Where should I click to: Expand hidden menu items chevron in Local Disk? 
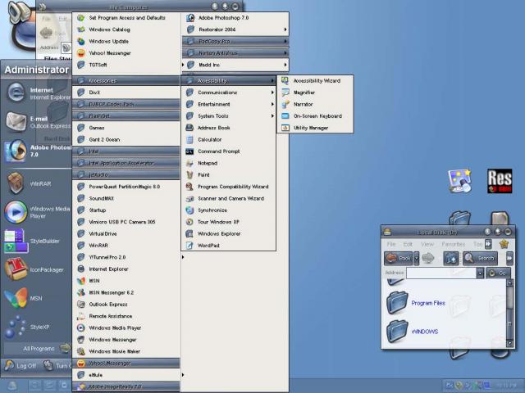488,244
